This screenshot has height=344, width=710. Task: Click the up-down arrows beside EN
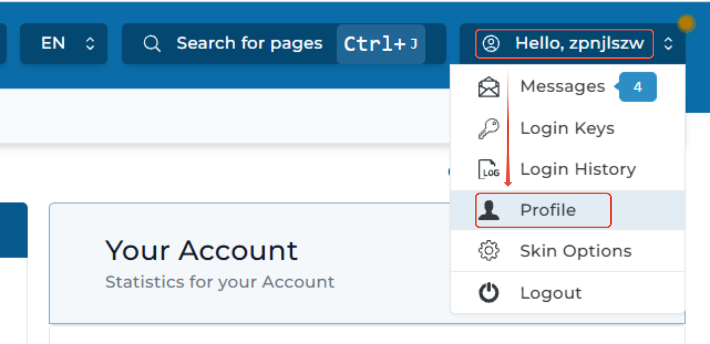90,43
